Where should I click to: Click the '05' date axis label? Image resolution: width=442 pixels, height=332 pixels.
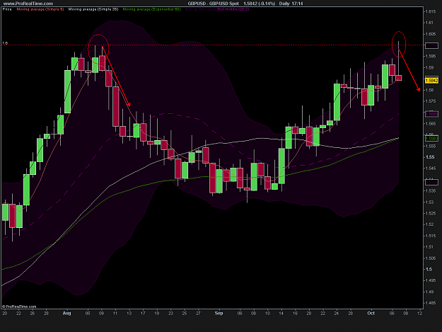[88, 313]
